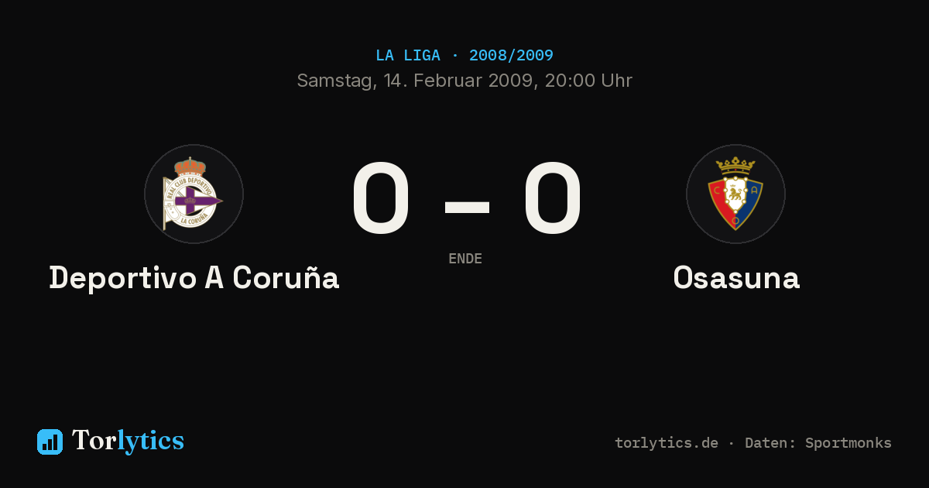929x488 pixels.
Task: Click the Osasuna club crest
Action: 735,194
